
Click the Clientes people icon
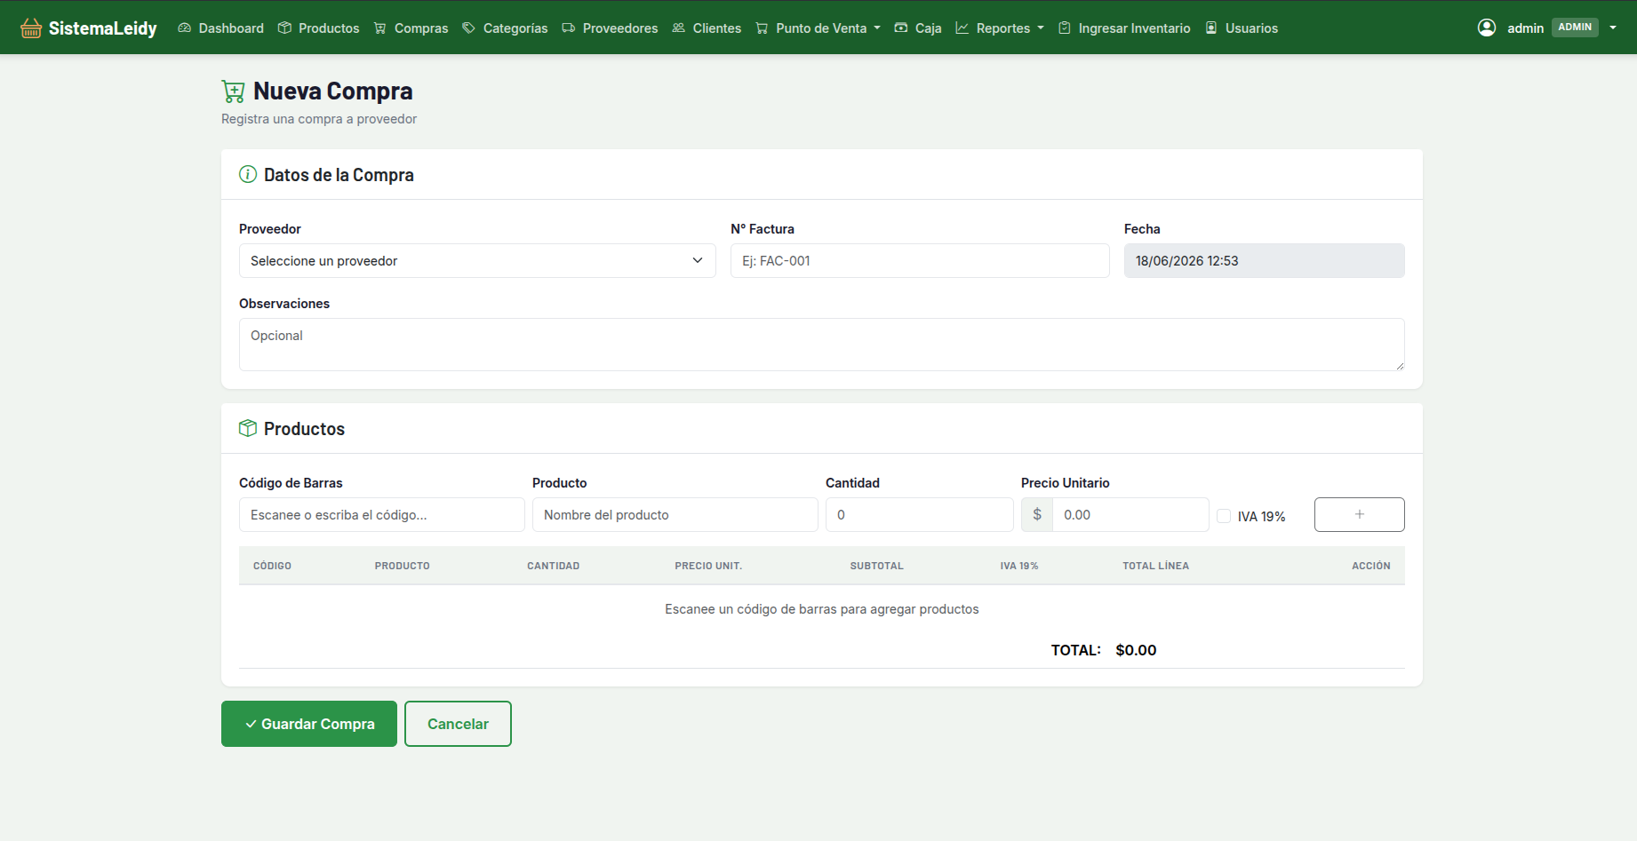point(679,28)
